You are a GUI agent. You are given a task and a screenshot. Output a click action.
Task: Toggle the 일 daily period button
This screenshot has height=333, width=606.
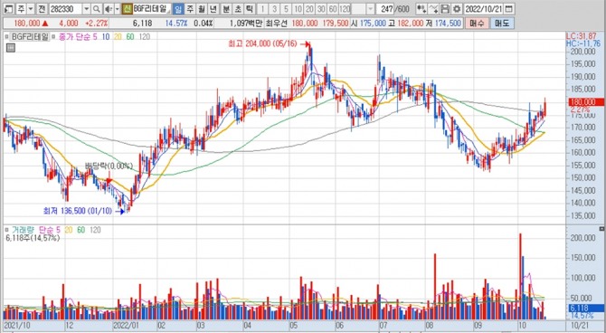point(178,9)
